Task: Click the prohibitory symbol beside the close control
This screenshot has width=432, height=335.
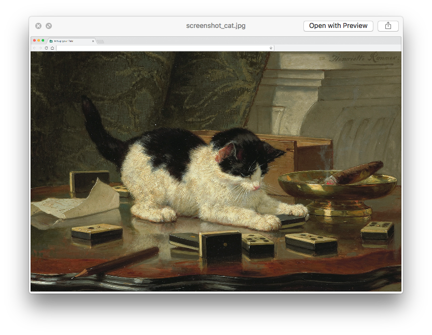Action: (49, 25)
